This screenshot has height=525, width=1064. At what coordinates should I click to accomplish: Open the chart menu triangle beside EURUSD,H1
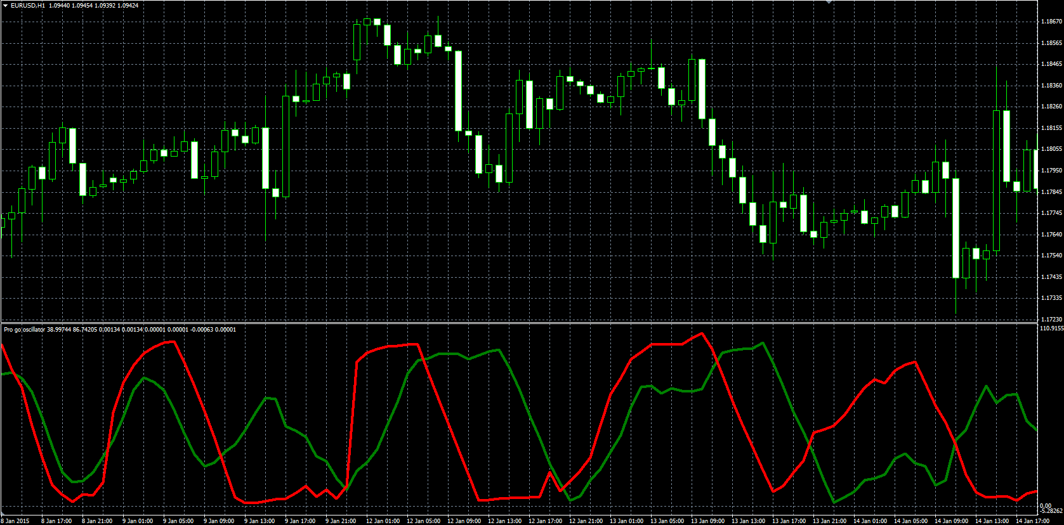pos(5,5)
